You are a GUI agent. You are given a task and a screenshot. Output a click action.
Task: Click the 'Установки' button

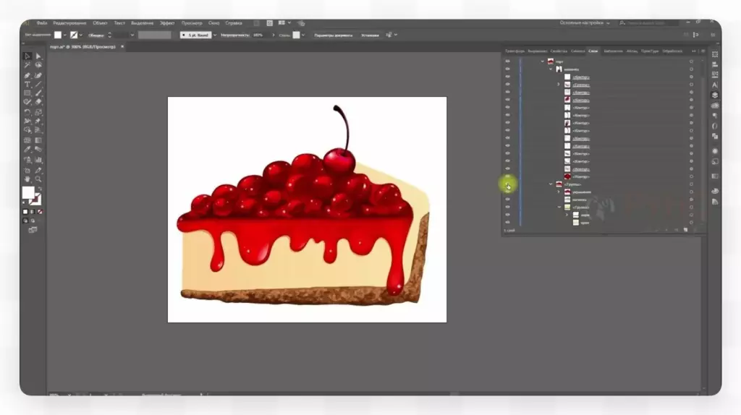point(370,35)
